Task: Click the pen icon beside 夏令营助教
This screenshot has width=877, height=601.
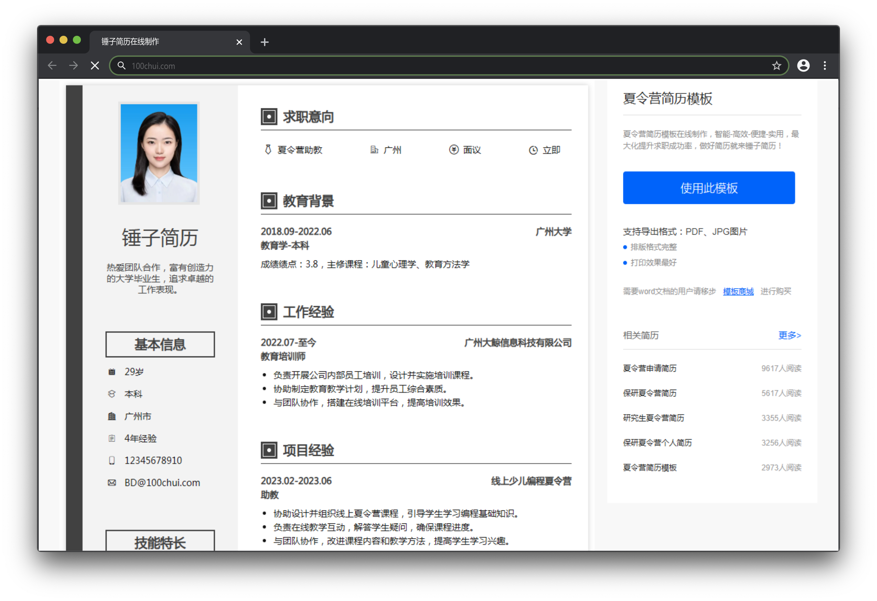Action: click(x=268, y=150)
